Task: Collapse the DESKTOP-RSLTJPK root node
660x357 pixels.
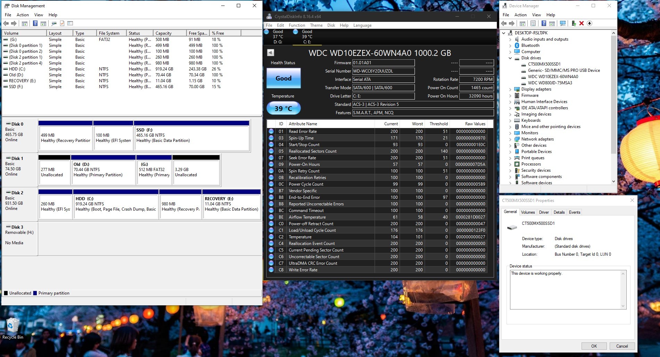Action: [504, 33]
